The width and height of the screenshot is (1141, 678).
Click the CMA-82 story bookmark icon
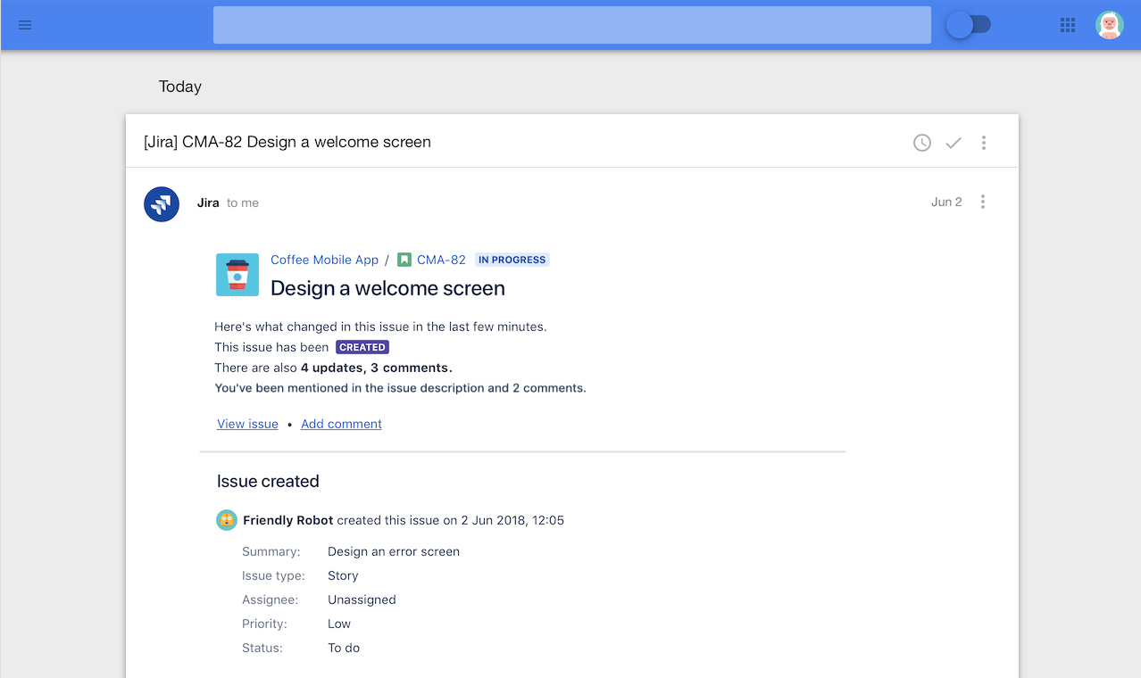coord(404,260)
